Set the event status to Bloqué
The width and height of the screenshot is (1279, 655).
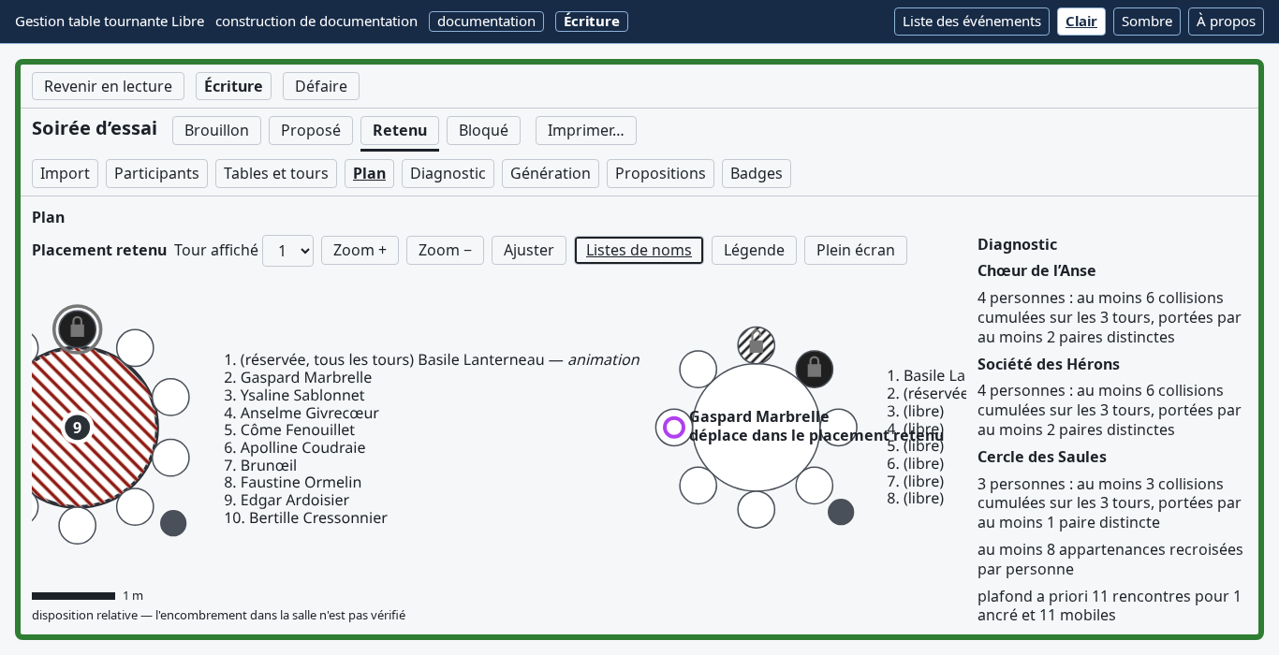(483, 131)
